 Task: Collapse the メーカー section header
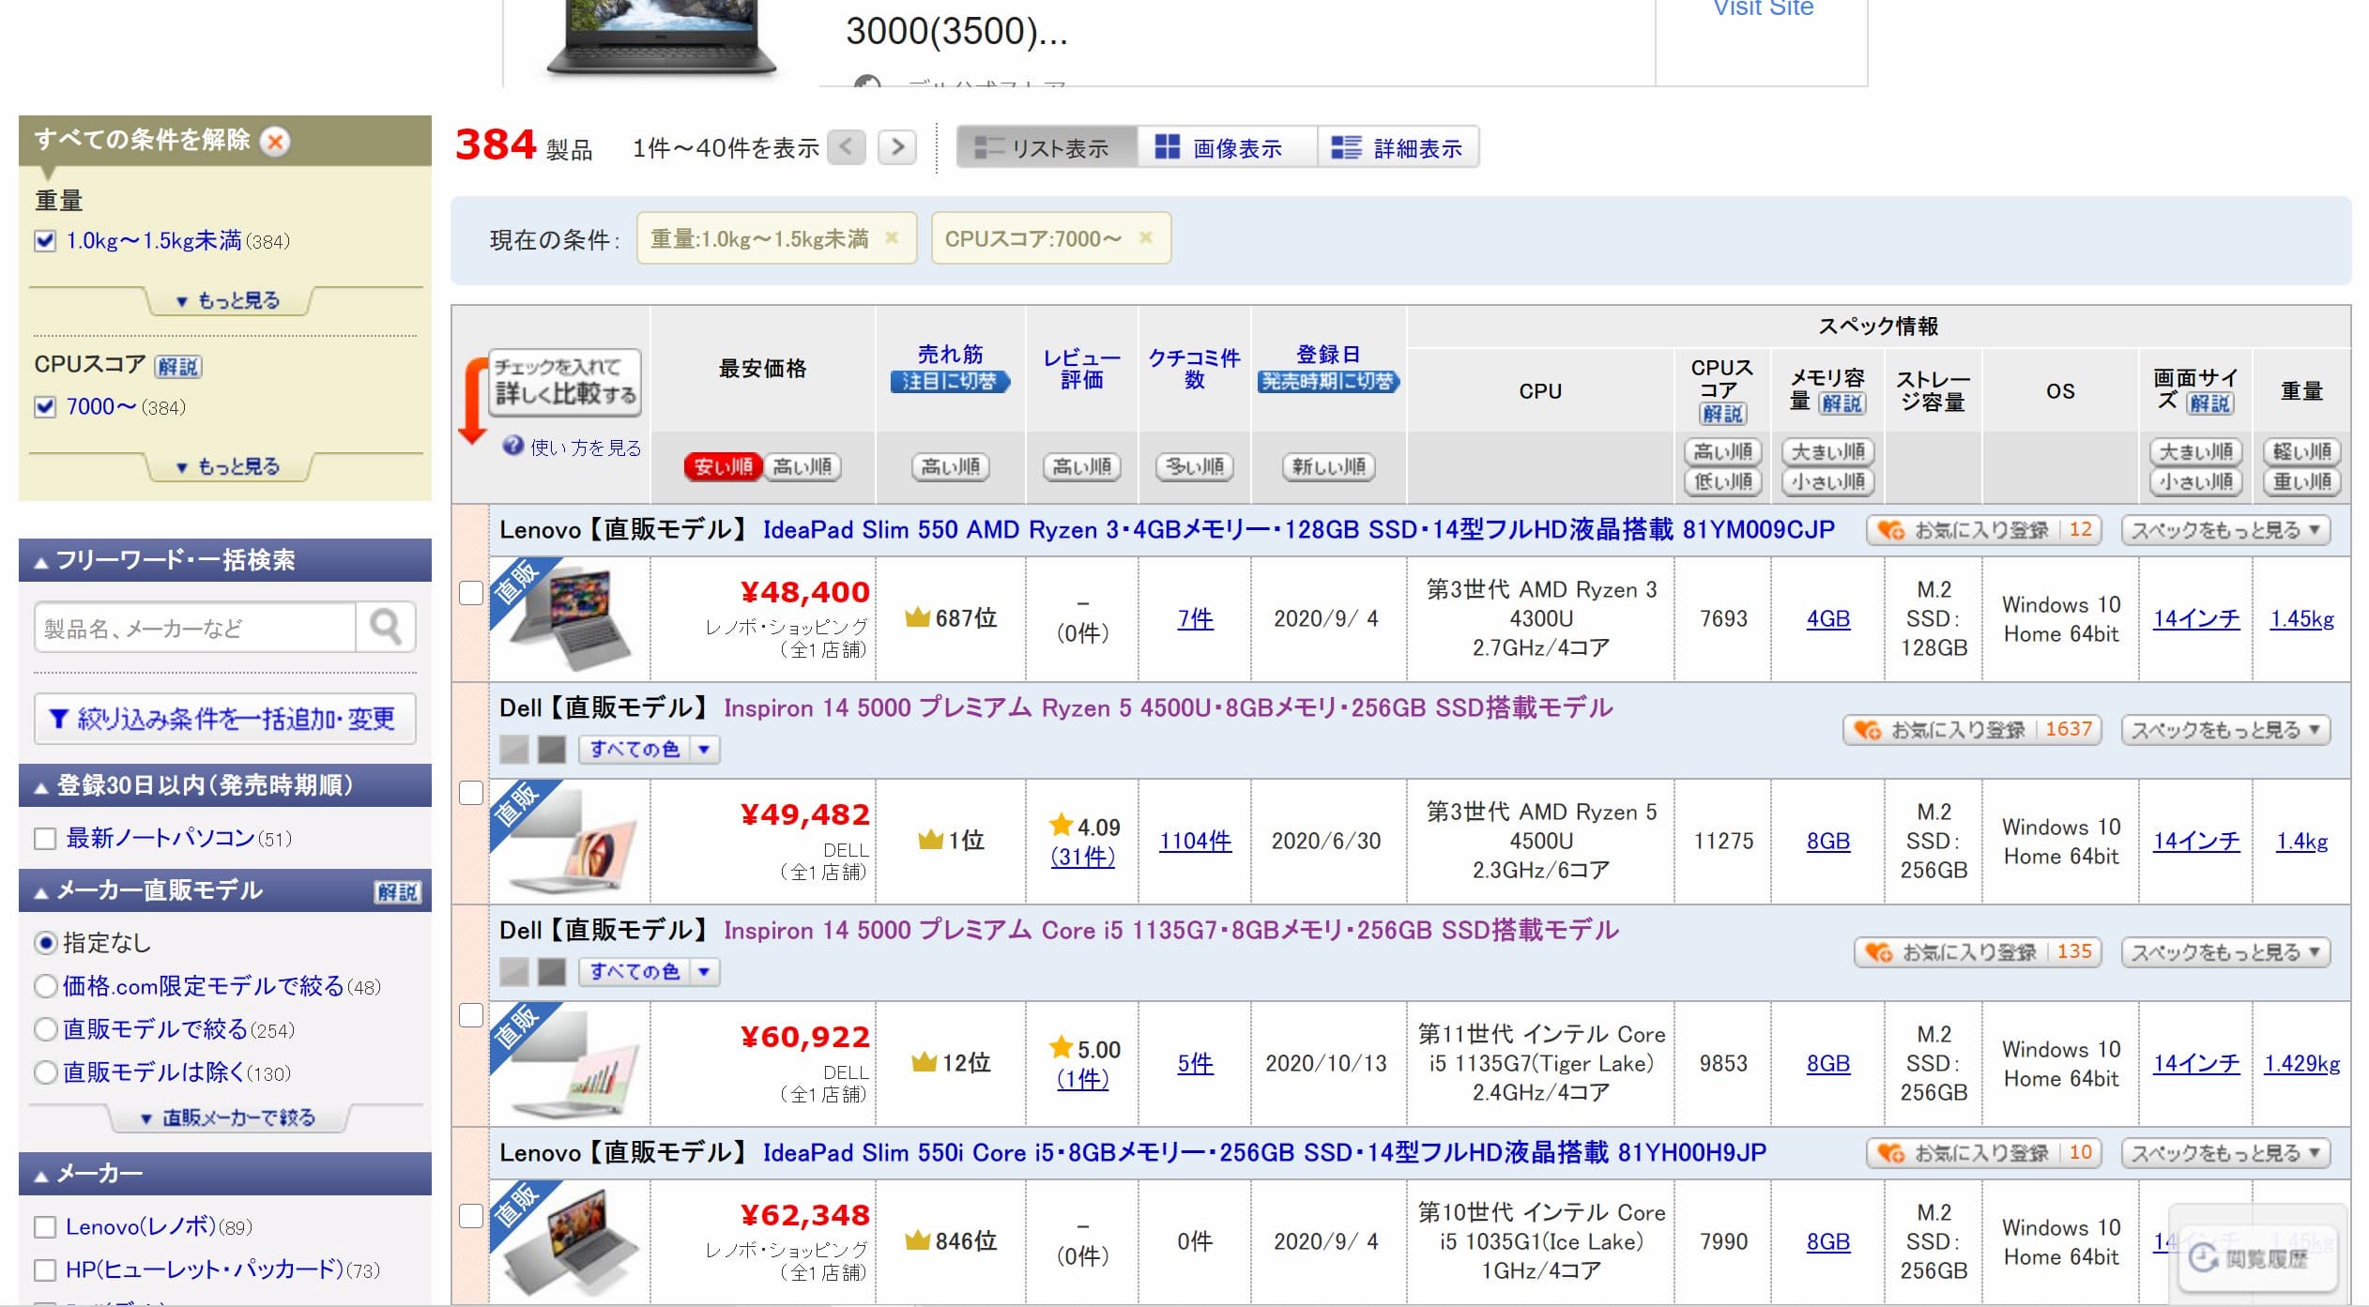coord(225,1174)
